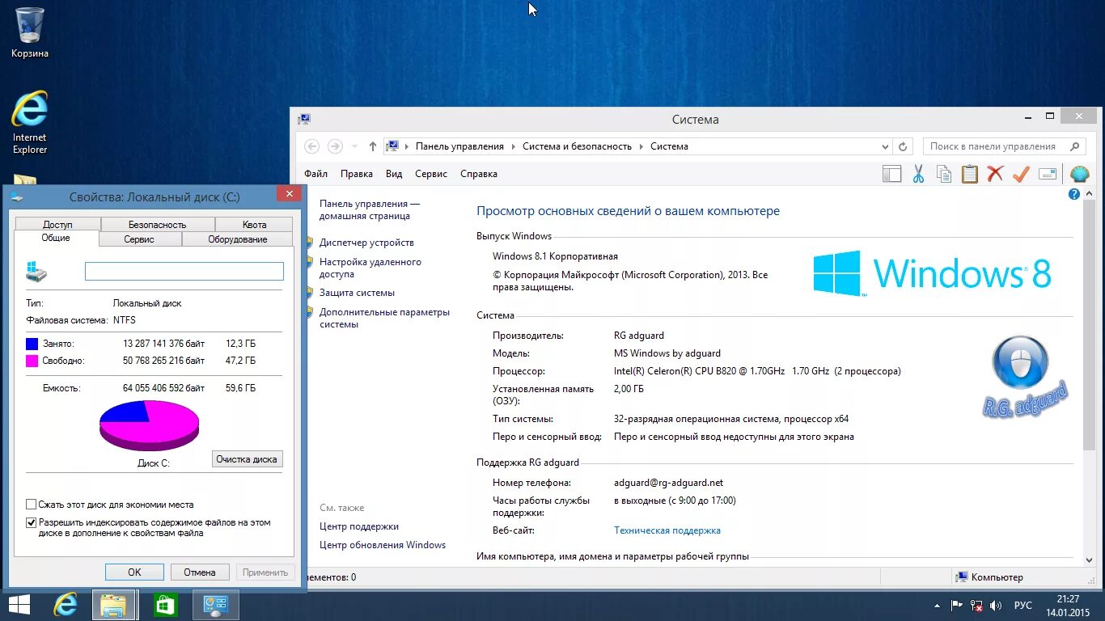Click the volume speaker tray icon
Image resolution: width=1105 pixels, height=621 pixels.
997,605
